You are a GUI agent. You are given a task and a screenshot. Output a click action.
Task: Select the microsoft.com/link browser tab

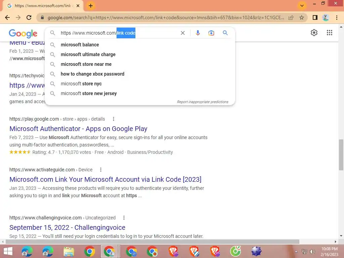[x=43, y=6]
